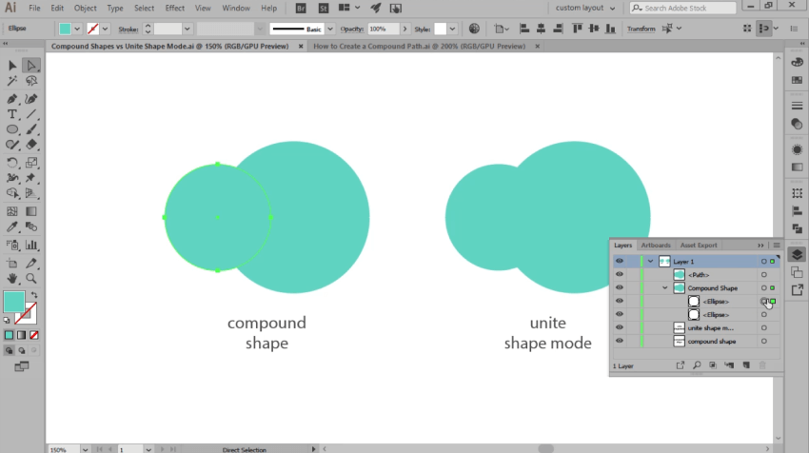809x453 pixels.
Task: Toggle visibility of the <Path> layer
Action: click(620, 274)
